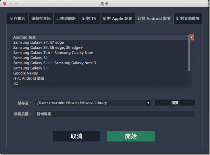Select Samsung Galaxy S4 preset
This screenshot has height=155, width=210.
[100, 58]
